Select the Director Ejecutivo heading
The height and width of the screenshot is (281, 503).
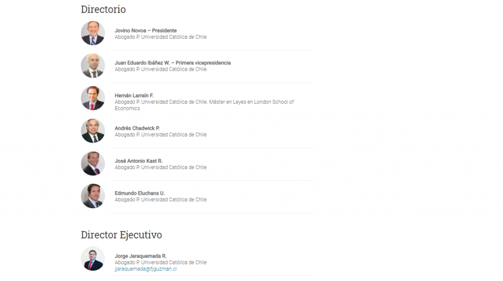(121, 235)
